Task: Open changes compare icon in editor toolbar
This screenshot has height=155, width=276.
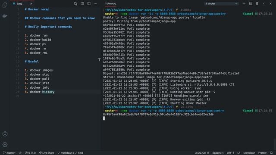Action: pyautogui.click(x=75, y=4)
